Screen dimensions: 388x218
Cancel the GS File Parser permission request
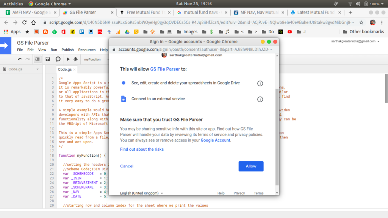(x=127, y=166)
